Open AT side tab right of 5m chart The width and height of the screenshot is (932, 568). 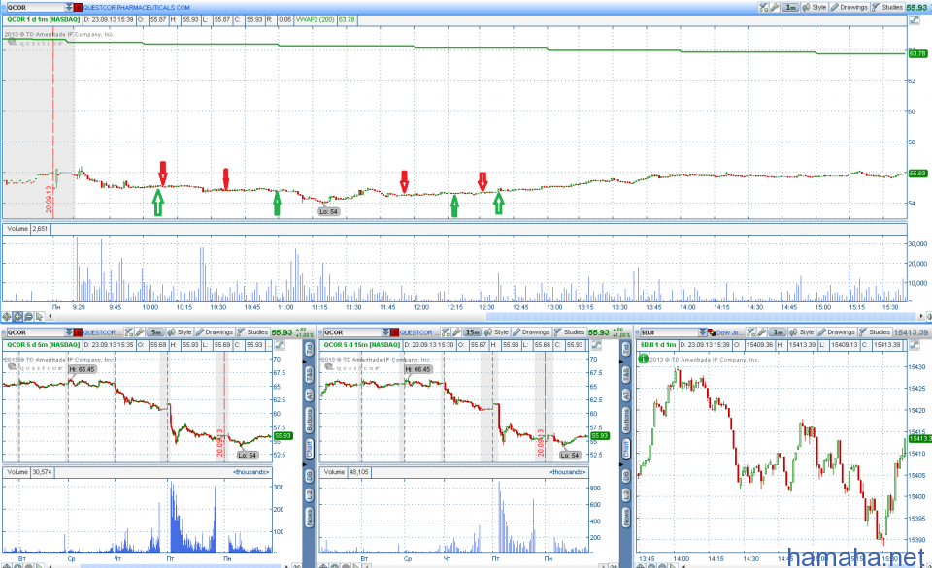click(310, 394)
